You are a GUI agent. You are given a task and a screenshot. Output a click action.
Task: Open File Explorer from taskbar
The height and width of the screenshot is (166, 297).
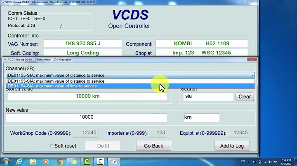tap(33, 162)
